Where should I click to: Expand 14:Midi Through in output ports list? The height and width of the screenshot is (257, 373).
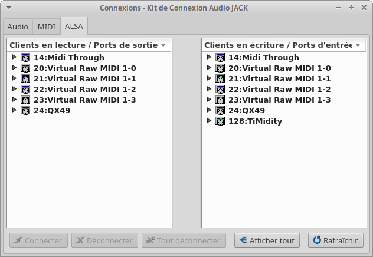[x=14, y=57]
